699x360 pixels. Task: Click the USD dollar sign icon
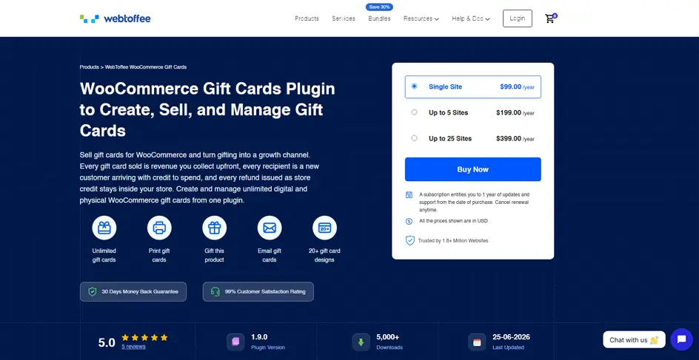(409, 221)
